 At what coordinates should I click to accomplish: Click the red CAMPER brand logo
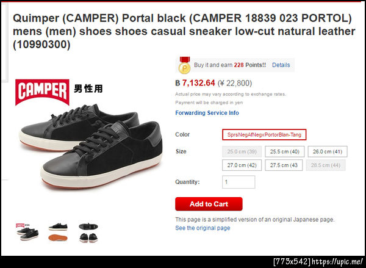pyautogui.click(x=42, y=92)
